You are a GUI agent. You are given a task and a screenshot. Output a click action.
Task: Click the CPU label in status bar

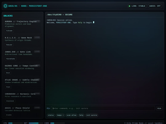5,123
